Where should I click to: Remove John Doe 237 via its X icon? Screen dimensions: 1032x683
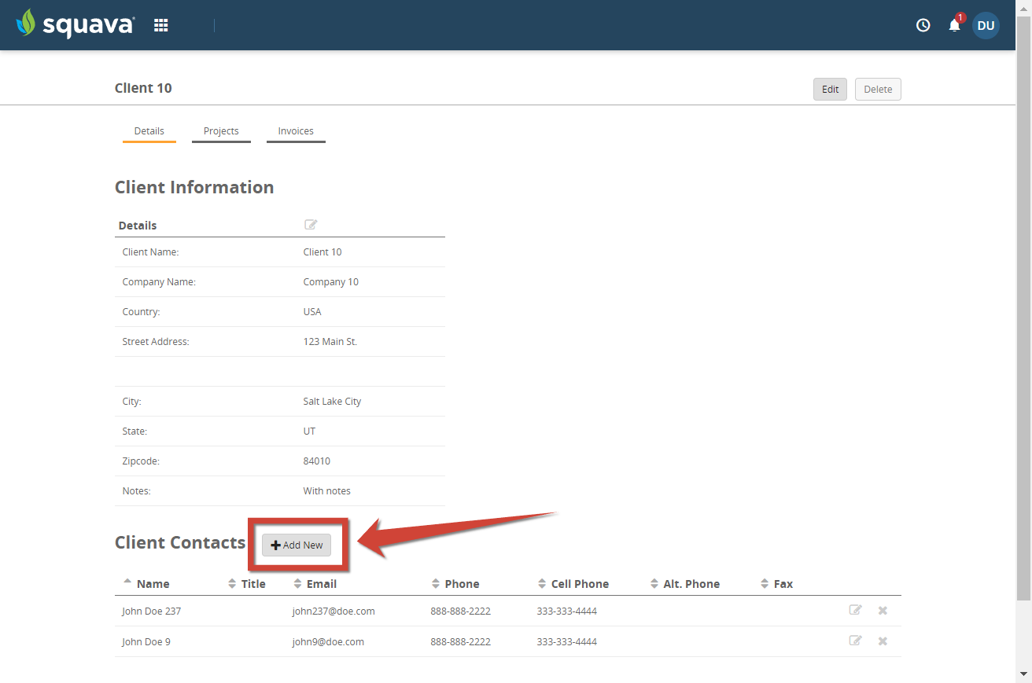click(x=882, y=610)
